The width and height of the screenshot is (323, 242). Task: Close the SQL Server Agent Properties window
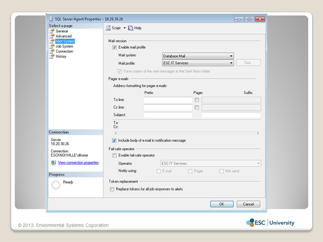point(260,19)
